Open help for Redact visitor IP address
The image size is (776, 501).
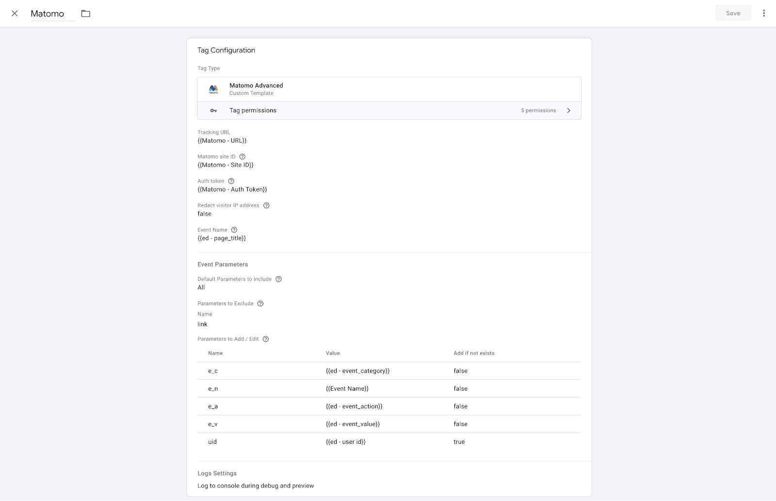(x=266, y=205)
